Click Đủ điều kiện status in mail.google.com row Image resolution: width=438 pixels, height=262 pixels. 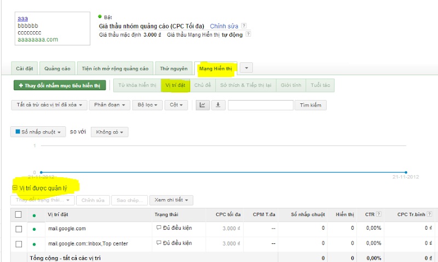click(177, 228)
